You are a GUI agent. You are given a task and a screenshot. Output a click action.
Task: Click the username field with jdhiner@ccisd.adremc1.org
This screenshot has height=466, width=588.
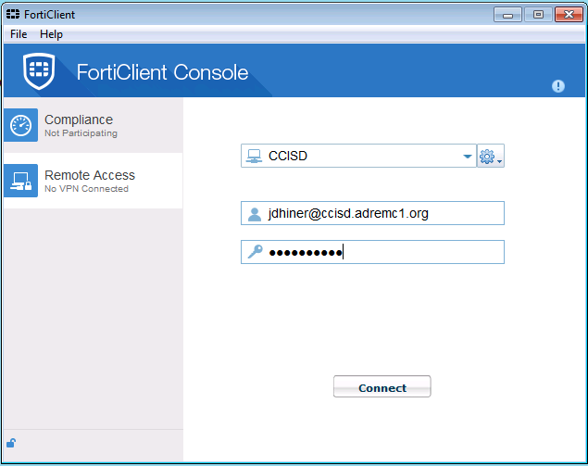[372, 213]
